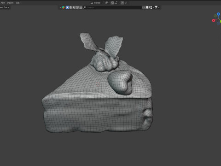Click the blue Z axis on the gizmo
The image size is (221, 166).
(x=218, y=14)
